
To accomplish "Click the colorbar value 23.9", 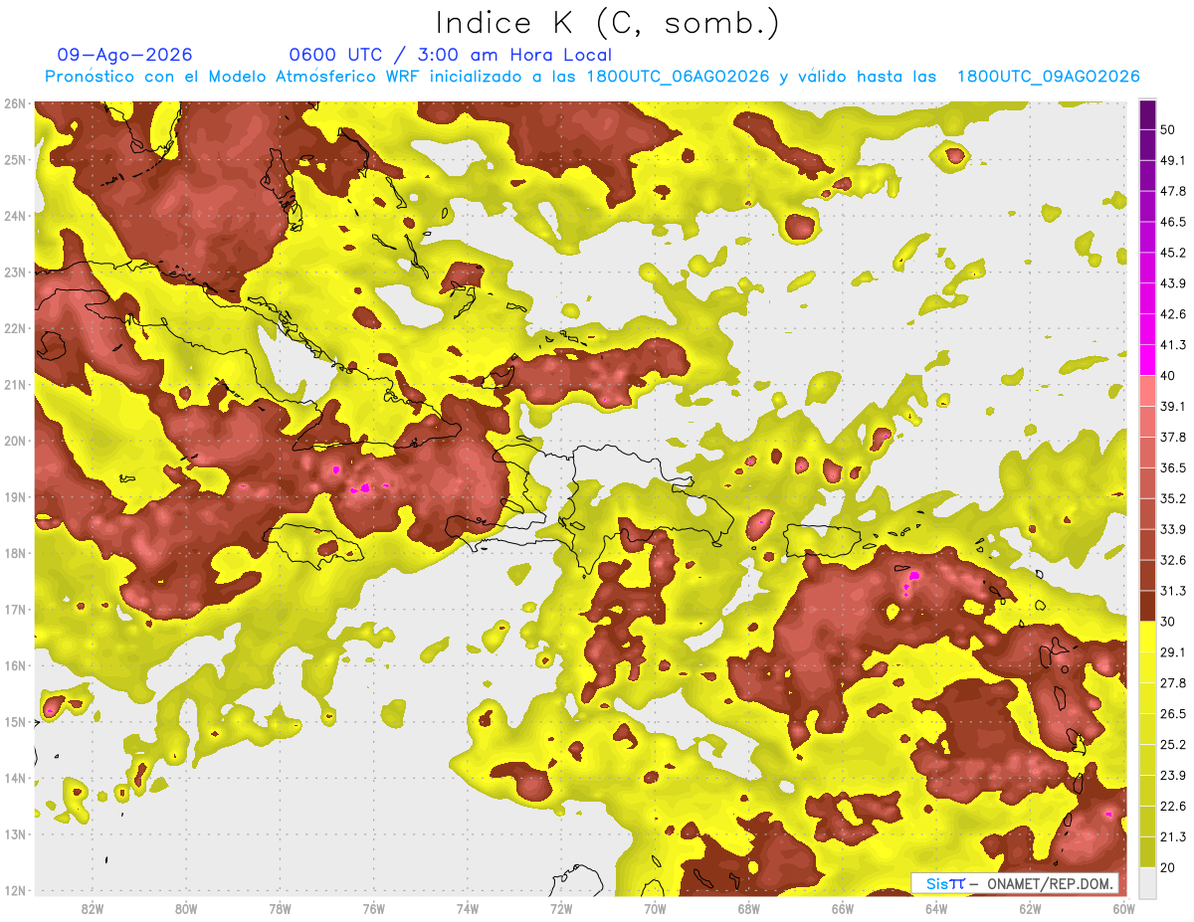I will [x=1173, y=775].
